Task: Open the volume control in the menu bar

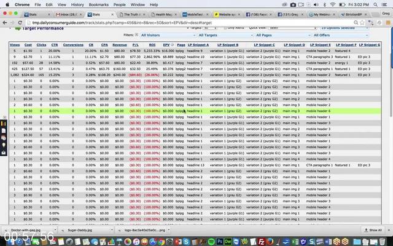Action: (x=316, y=4)
